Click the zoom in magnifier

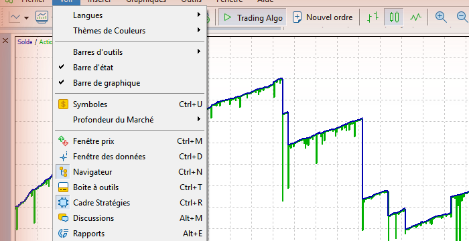coord(441,17)
